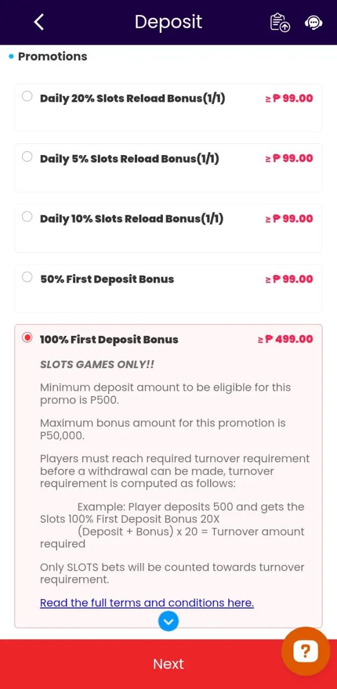Image resolution: width=337 pixels, height=689 pixels.
Task: Click the Daily 10% Slots Reload Bonus title
Action: (x=132, y=219)
